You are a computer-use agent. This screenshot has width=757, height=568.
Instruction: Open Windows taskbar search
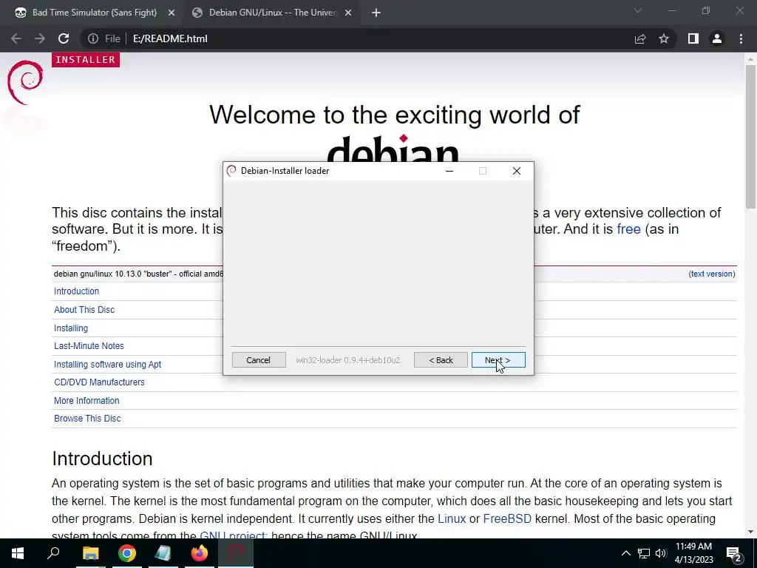[53, 553]
